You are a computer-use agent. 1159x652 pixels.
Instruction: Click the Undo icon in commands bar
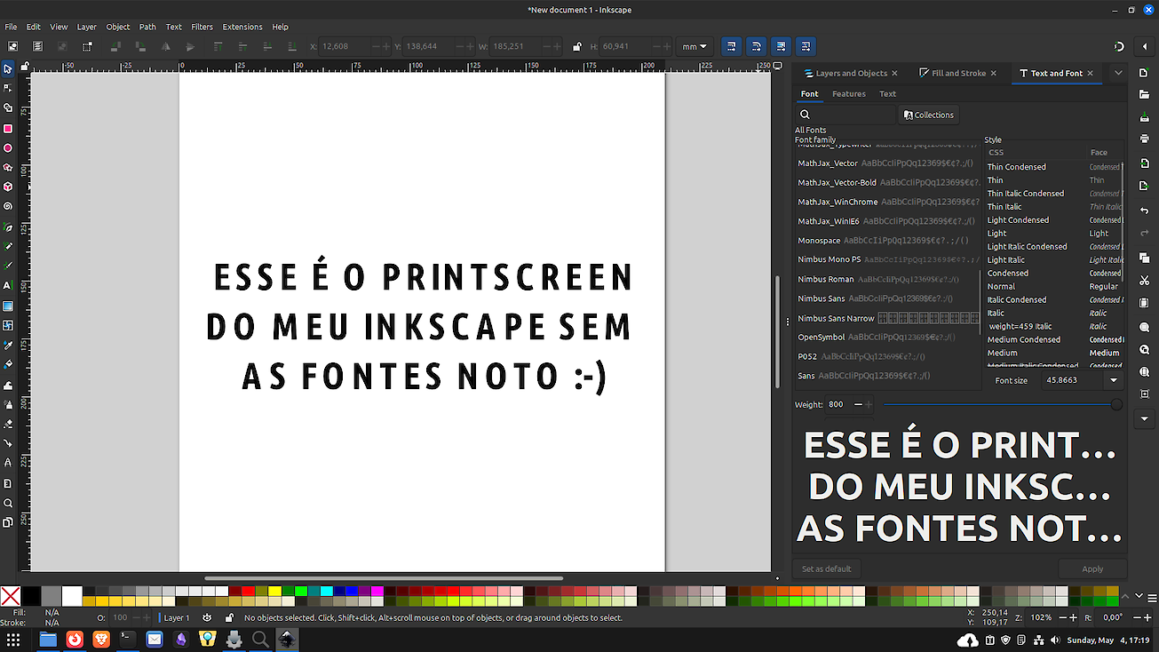1144,210
